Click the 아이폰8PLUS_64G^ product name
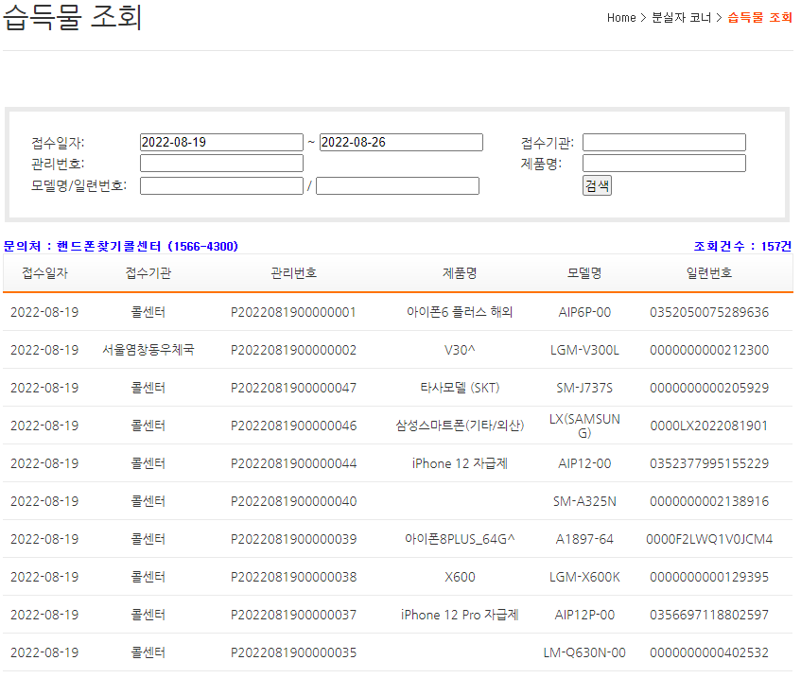This screenshot has height=678, width=801. click(457, 538)
